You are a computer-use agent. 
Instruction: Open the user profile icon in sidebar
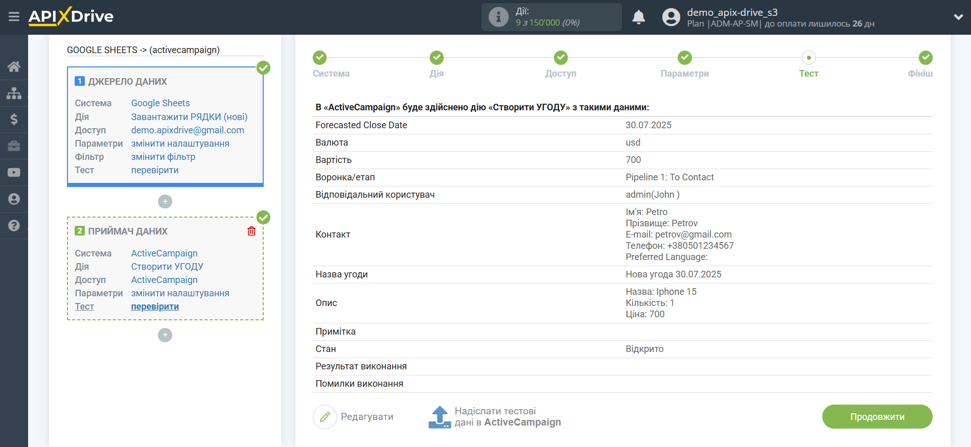click(14, 199)
